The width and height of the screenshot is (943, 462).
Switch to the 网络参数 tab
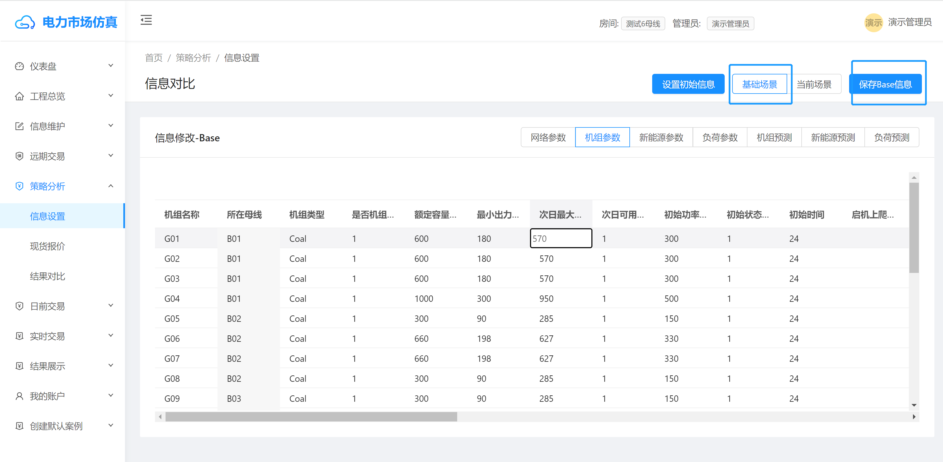pyautogui.click(x=548, y=137)
